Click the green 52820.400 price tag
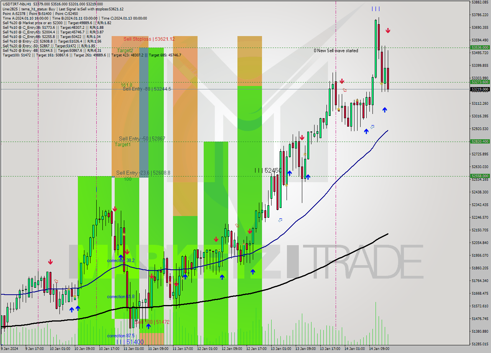 point(480,142)
